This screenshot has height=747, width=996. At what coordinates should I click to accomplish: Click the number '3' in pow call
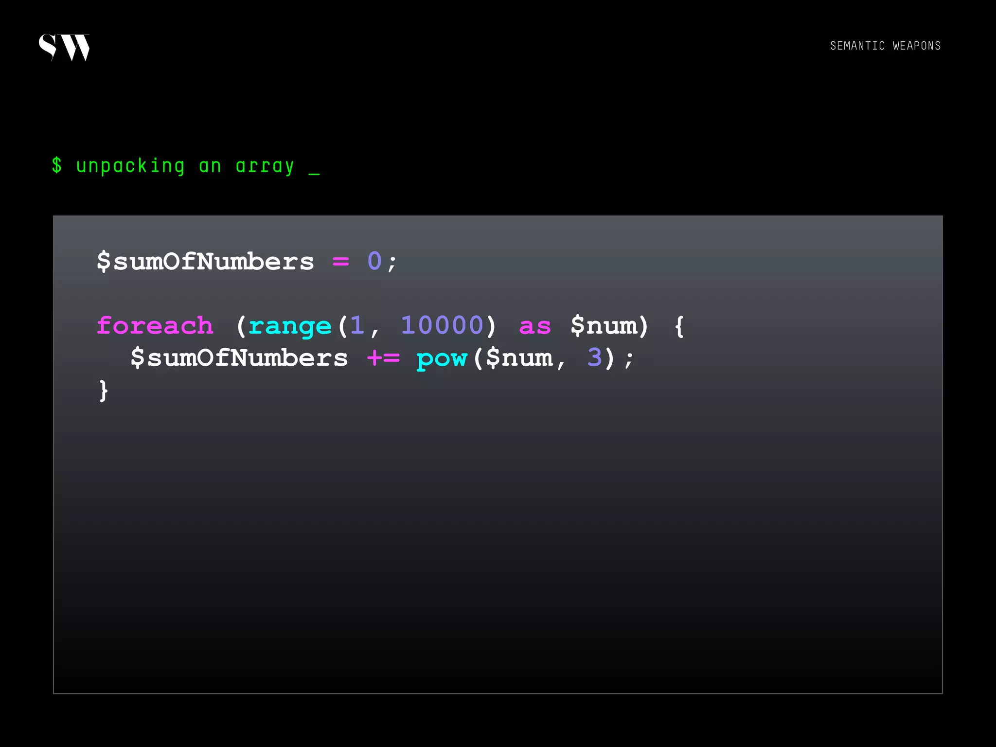(x=594, y=357)
